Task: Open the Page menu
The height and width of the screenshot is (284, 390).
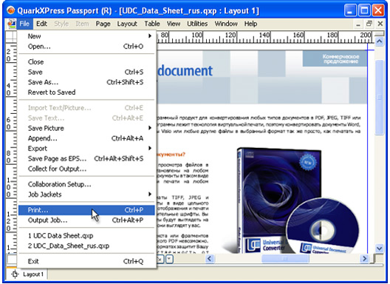Action: click(103, 24)
